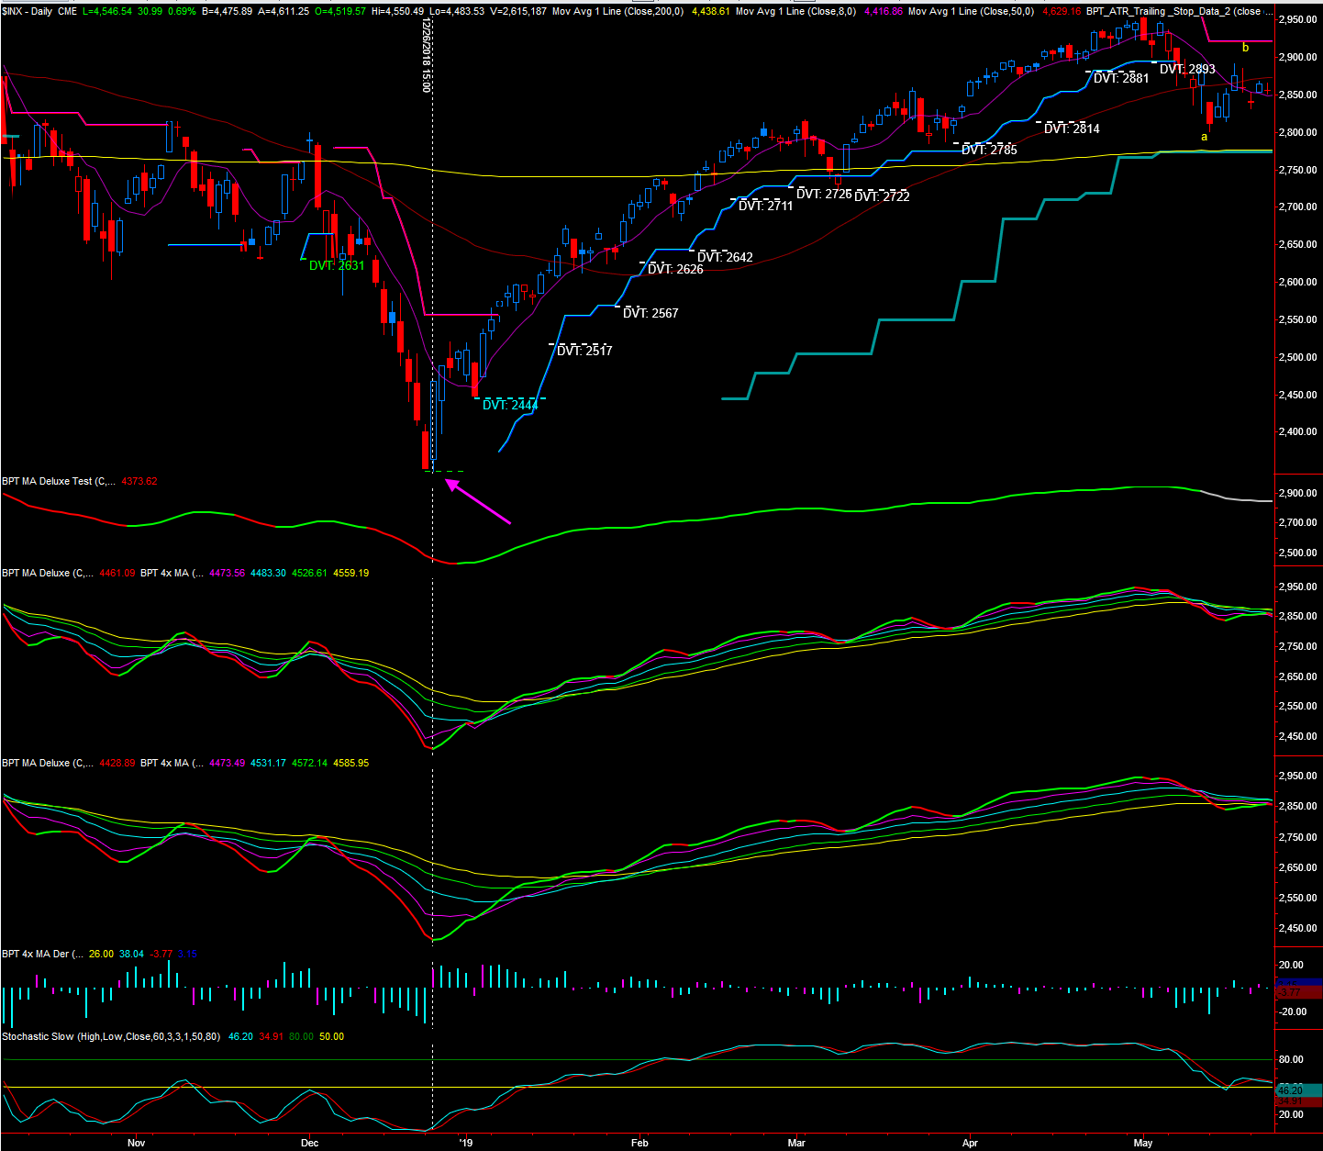Select the cyan DVT: 2444 marker
The image size is (1323, 1151).
510,405
